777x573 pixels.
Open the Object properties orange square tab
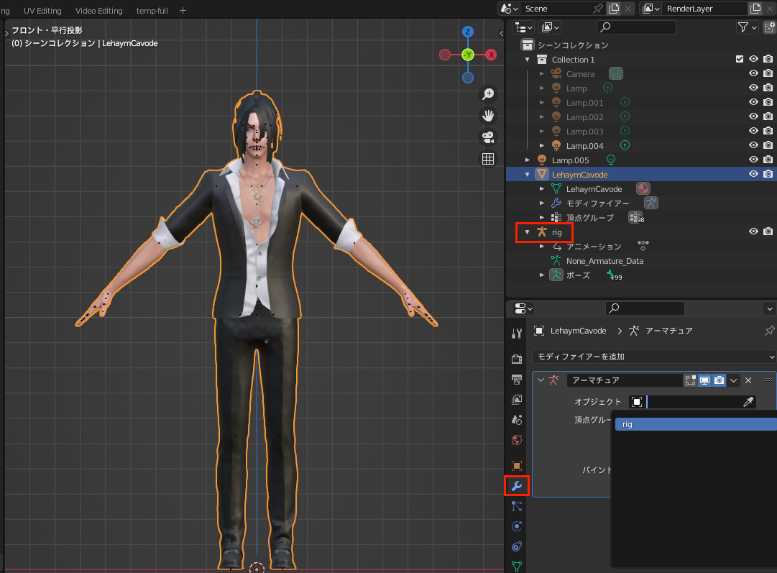pyautogui.click(x=516, y=466)
